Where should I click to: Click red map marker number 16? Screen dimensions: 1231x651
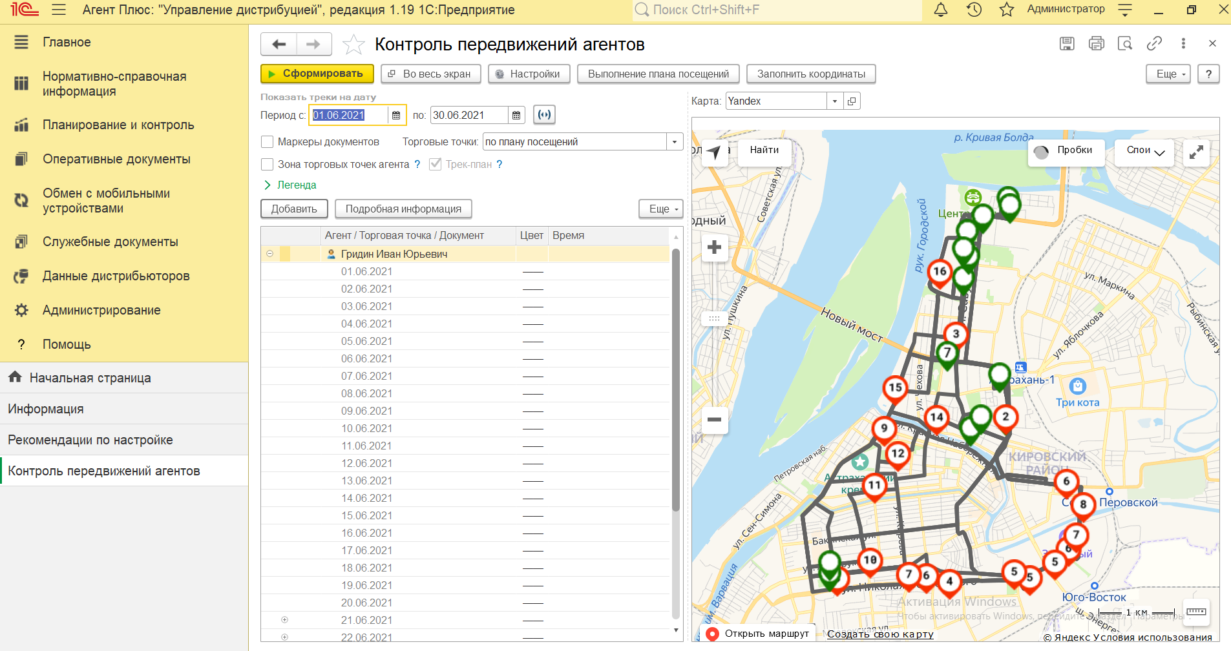click(940, 273)
